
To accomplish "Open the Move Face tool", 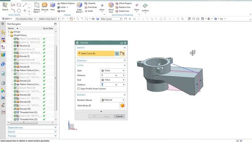I will [111, 7].
